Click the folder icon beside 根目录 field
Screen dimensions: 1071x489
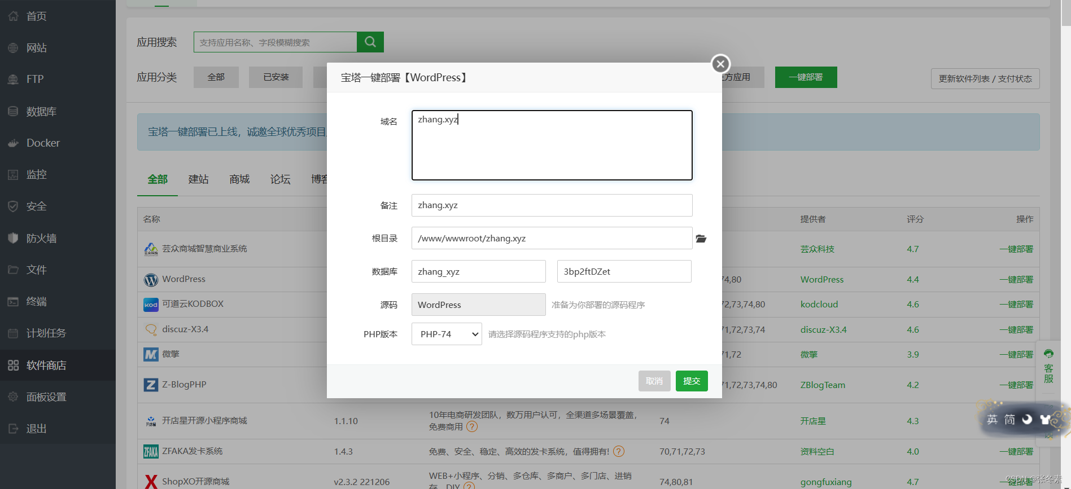pos(701,239)
